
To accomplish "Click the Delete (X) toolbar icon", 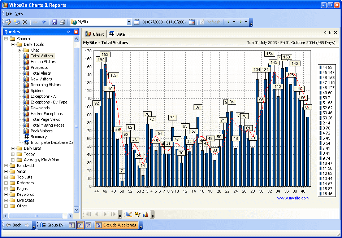I will [25, 22].
